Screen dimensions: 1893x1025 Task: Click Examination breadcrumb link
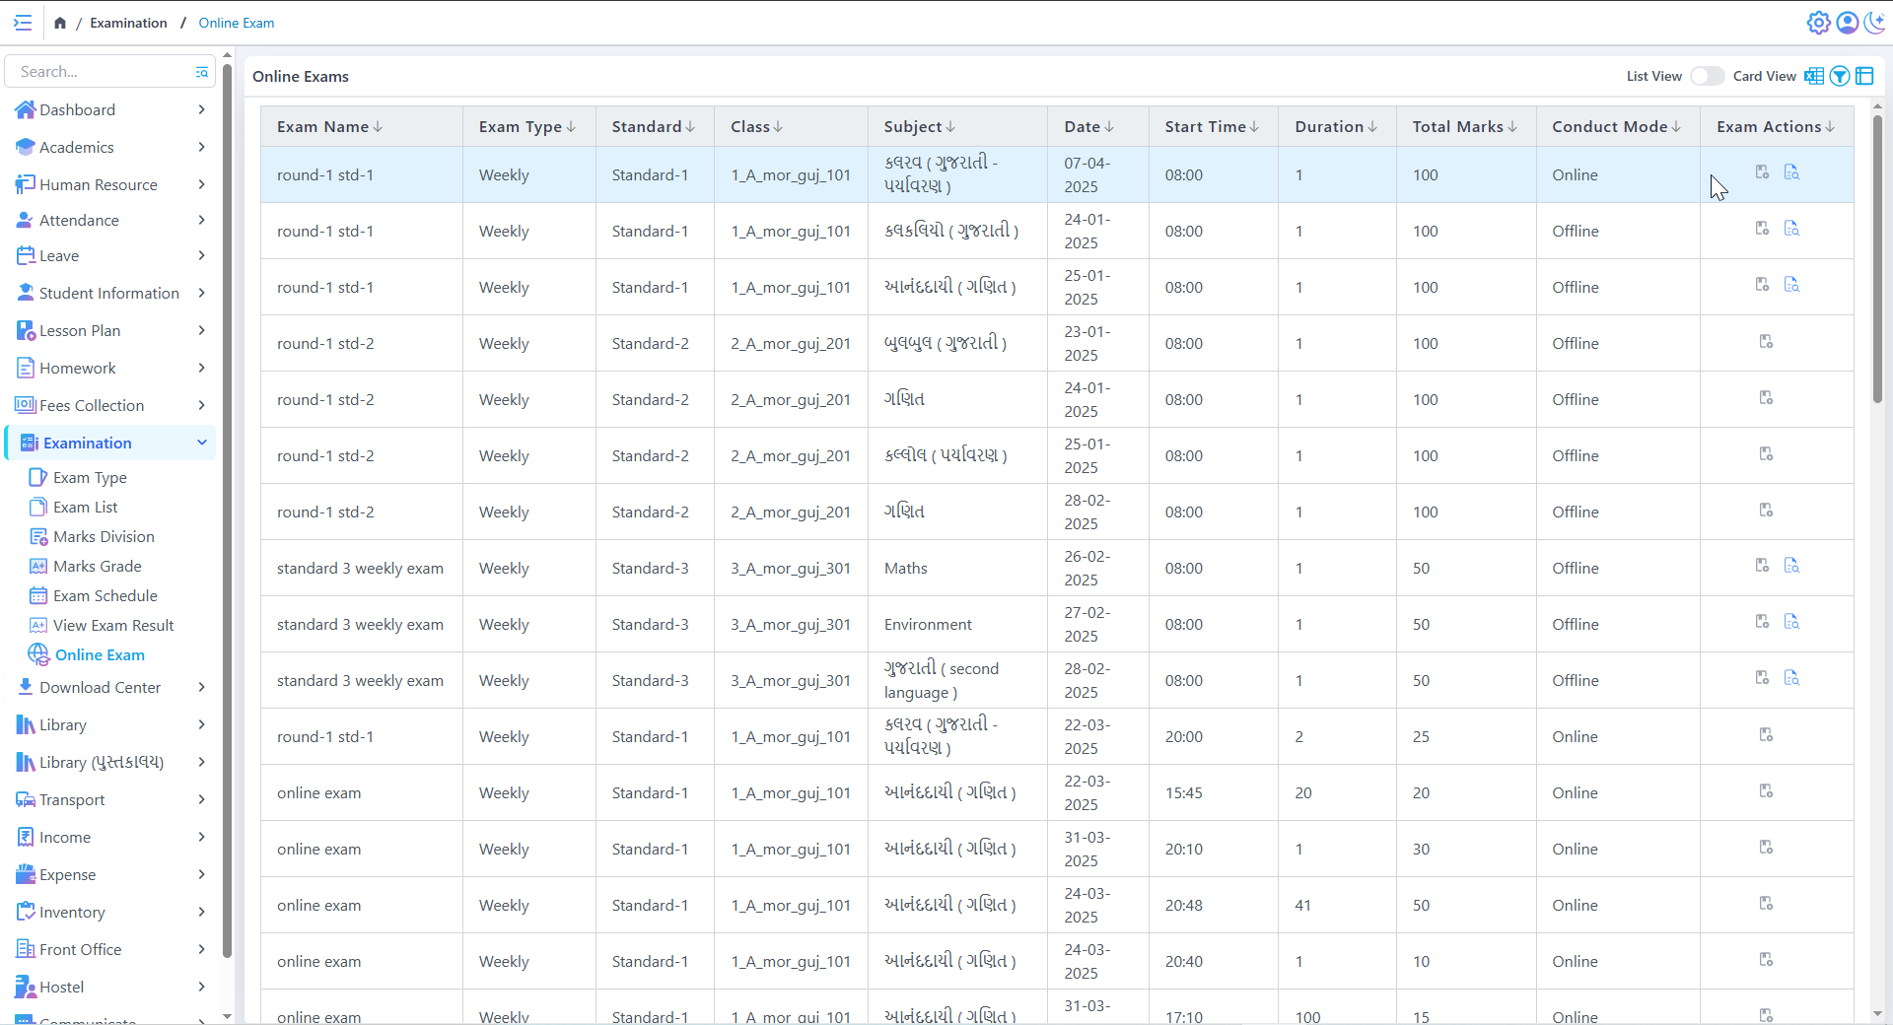pos(128,23)
